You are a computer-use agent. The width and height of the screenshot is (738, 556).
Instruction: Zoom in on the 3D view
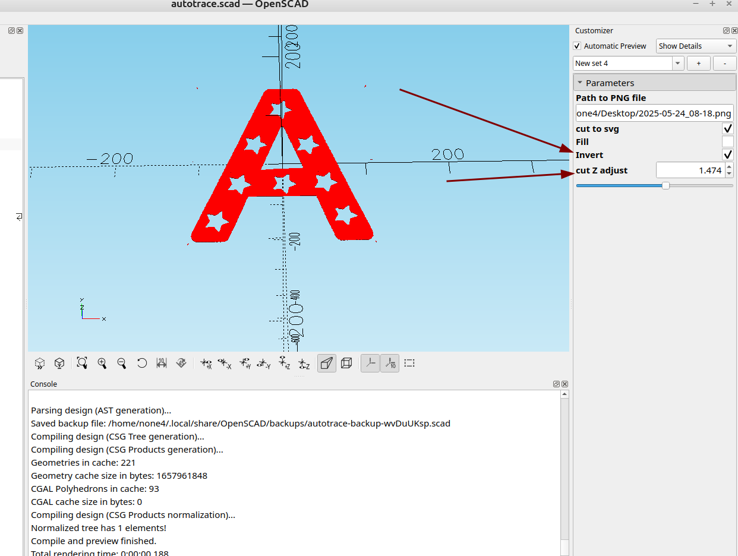[102, 363]
